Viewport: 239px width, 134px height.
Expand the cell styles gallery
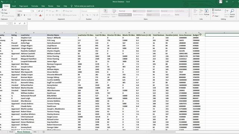point(189,16)
